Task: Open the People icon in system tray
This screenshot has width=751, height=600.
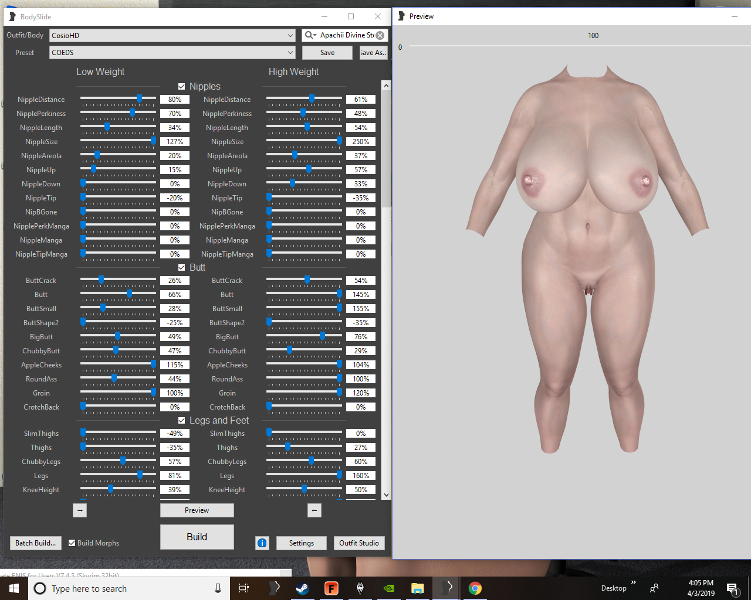Action: [x=654, y=588]
